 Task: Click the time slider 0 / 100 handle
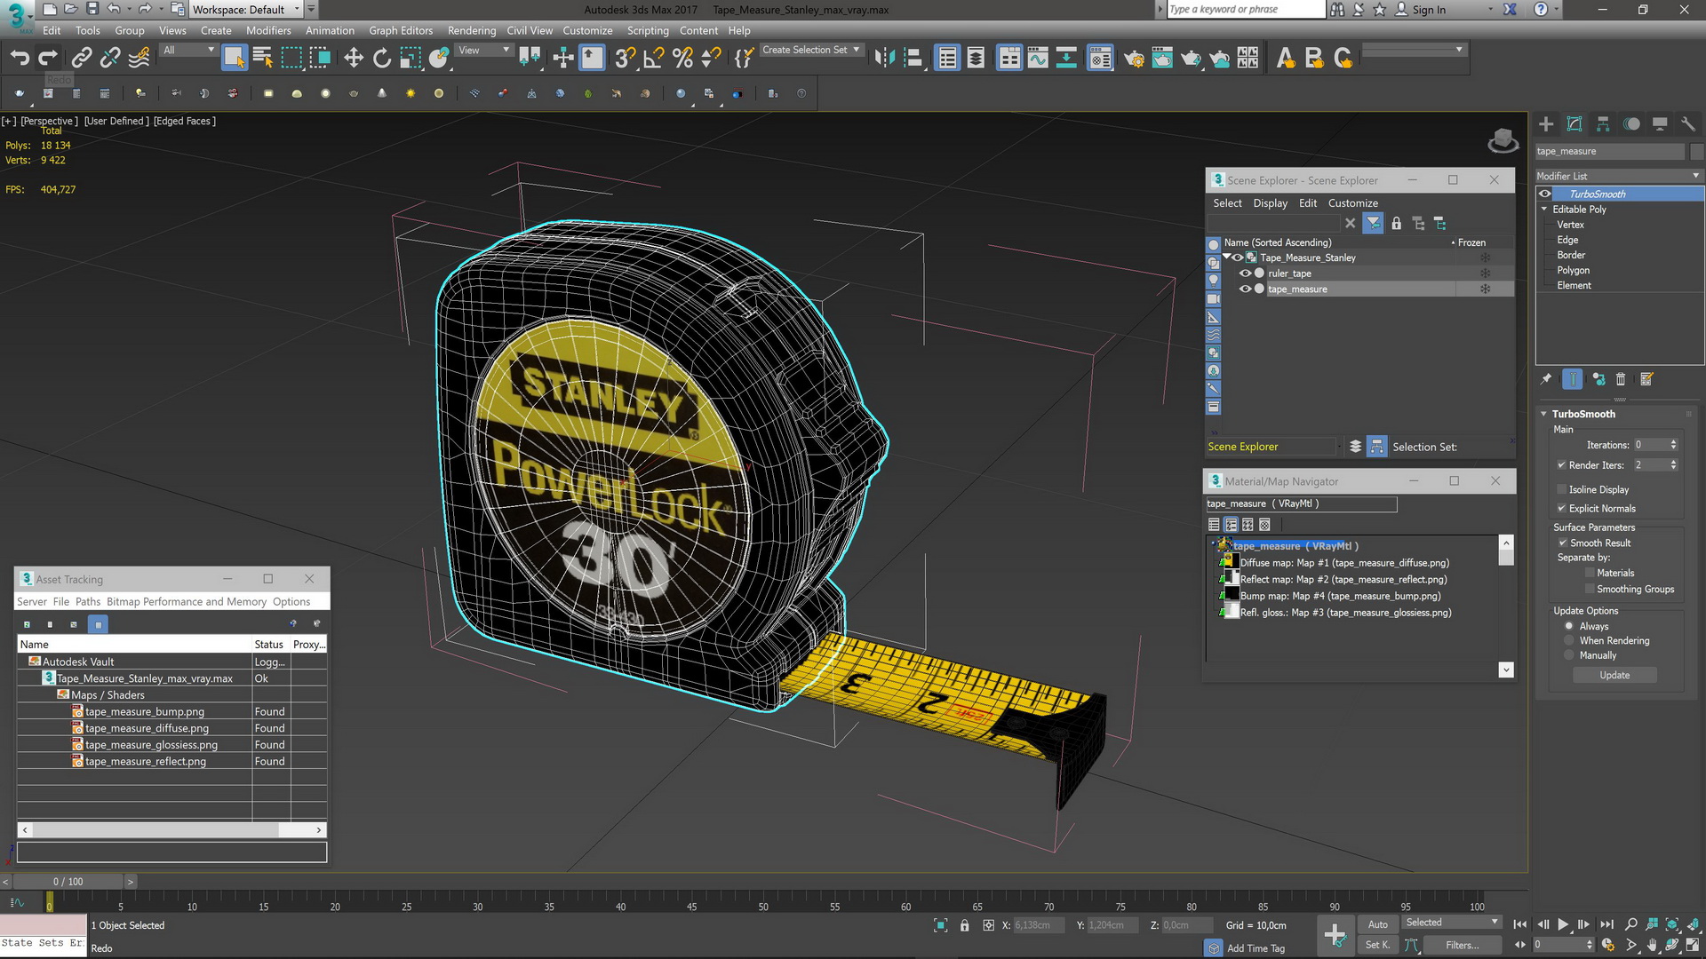pyautogui.click(x=68, y=882)
